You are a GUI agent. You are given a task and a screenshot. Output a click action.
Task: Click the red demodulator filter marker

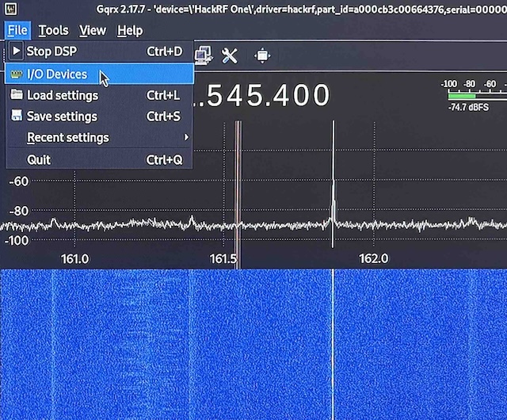[238, 194]
